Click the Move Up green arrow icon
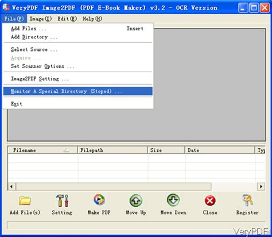The image size is (272, 237). 136,200
